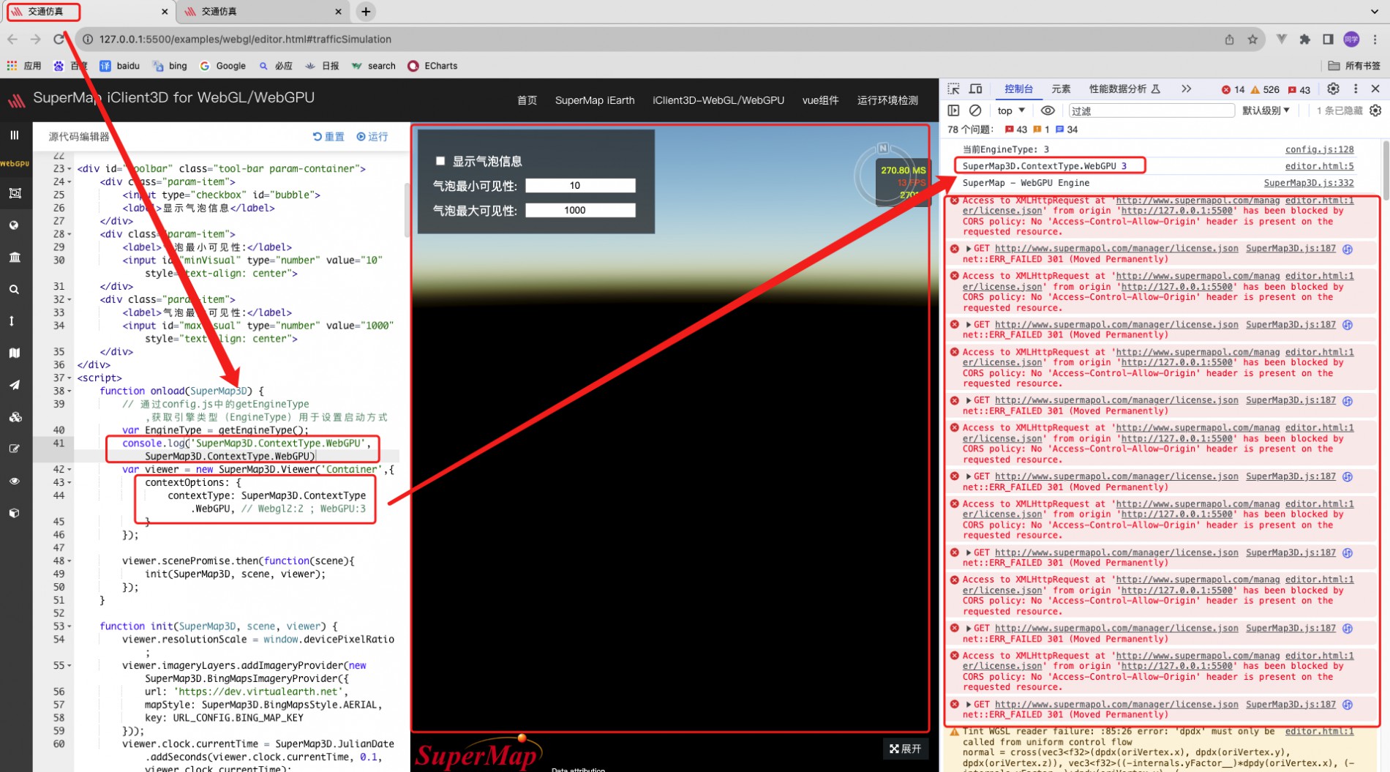Tick the 显示气泡信息 checkbox
This screenshot has width=1390, height=772.
pyautogui.click(x=440, y=161)
